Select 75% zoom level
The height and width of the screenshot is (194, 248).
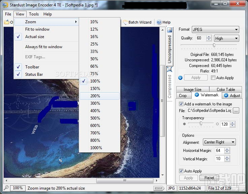100,74
